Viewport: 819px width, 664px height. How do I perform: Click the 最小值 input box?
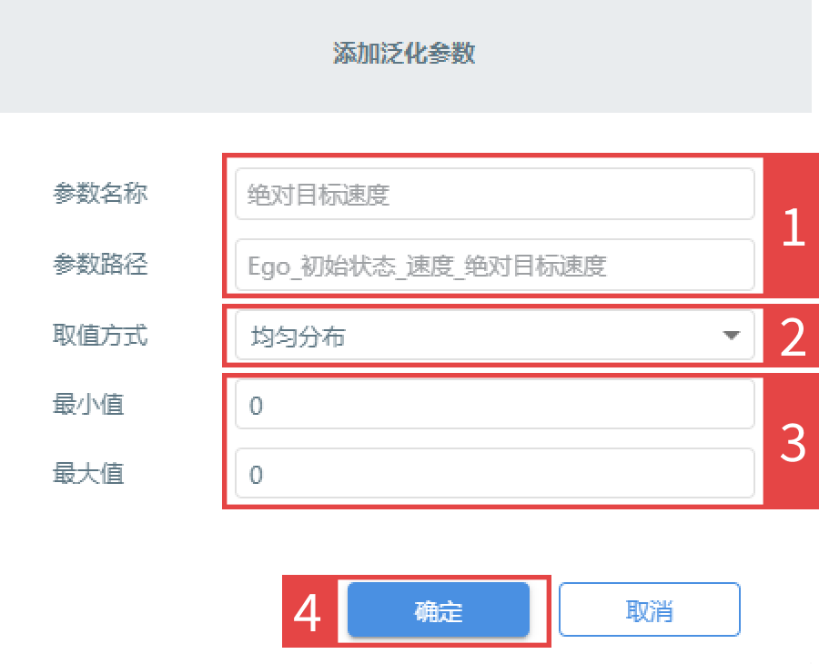tap(495, 405)
